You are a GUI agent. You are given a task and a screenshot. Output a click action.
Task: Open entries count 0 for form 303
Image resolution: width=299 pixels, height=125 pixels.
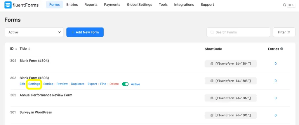coord(276,81)
